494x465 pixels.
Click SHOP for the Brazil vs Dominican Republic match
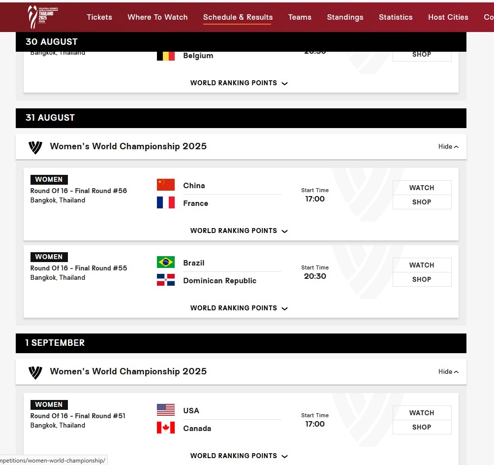pos(422,279)
